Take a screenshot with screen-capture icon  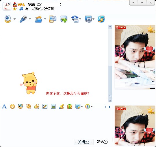click(x=78, y=107)
